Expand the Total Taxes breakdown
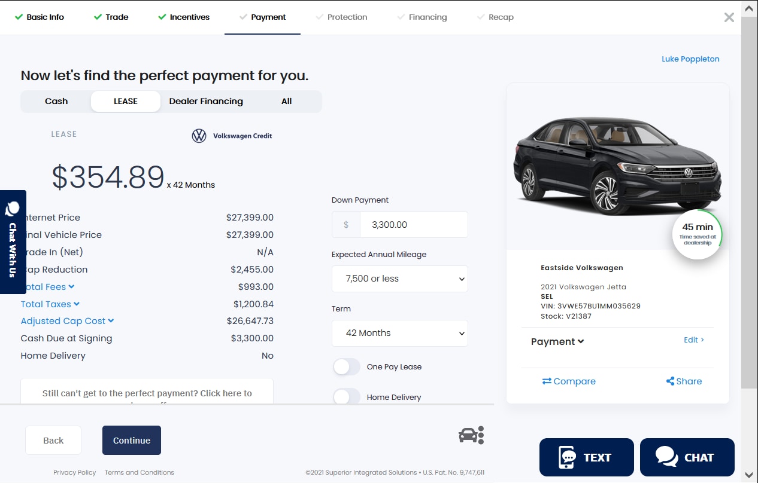The width and height of the screenshot is (758, 483). click(x=50, y=304)
